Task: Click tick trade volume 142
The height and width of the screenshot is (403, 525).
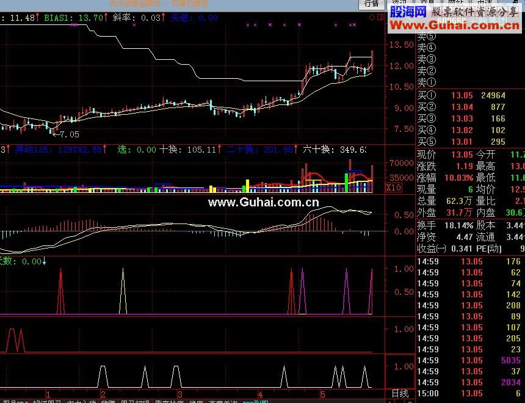Action: (513, 294)
